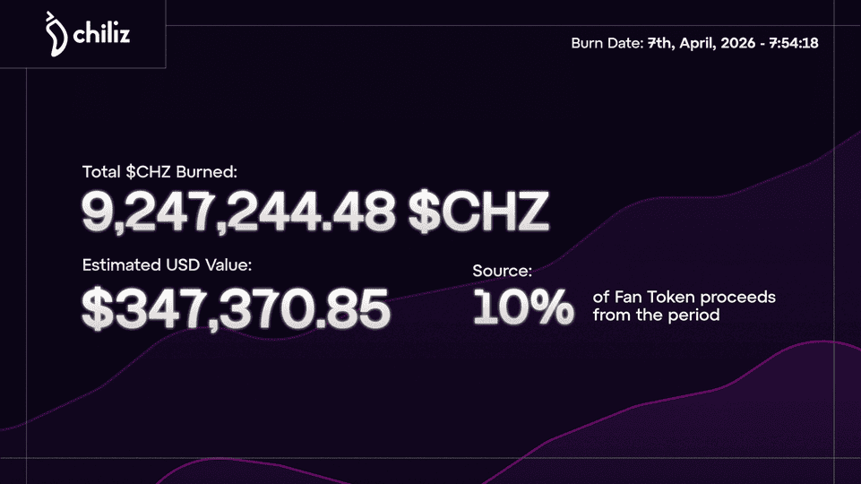Click the large $CHZ ticker text
This screenshot has width=861, height=484.
coord(478,212)
